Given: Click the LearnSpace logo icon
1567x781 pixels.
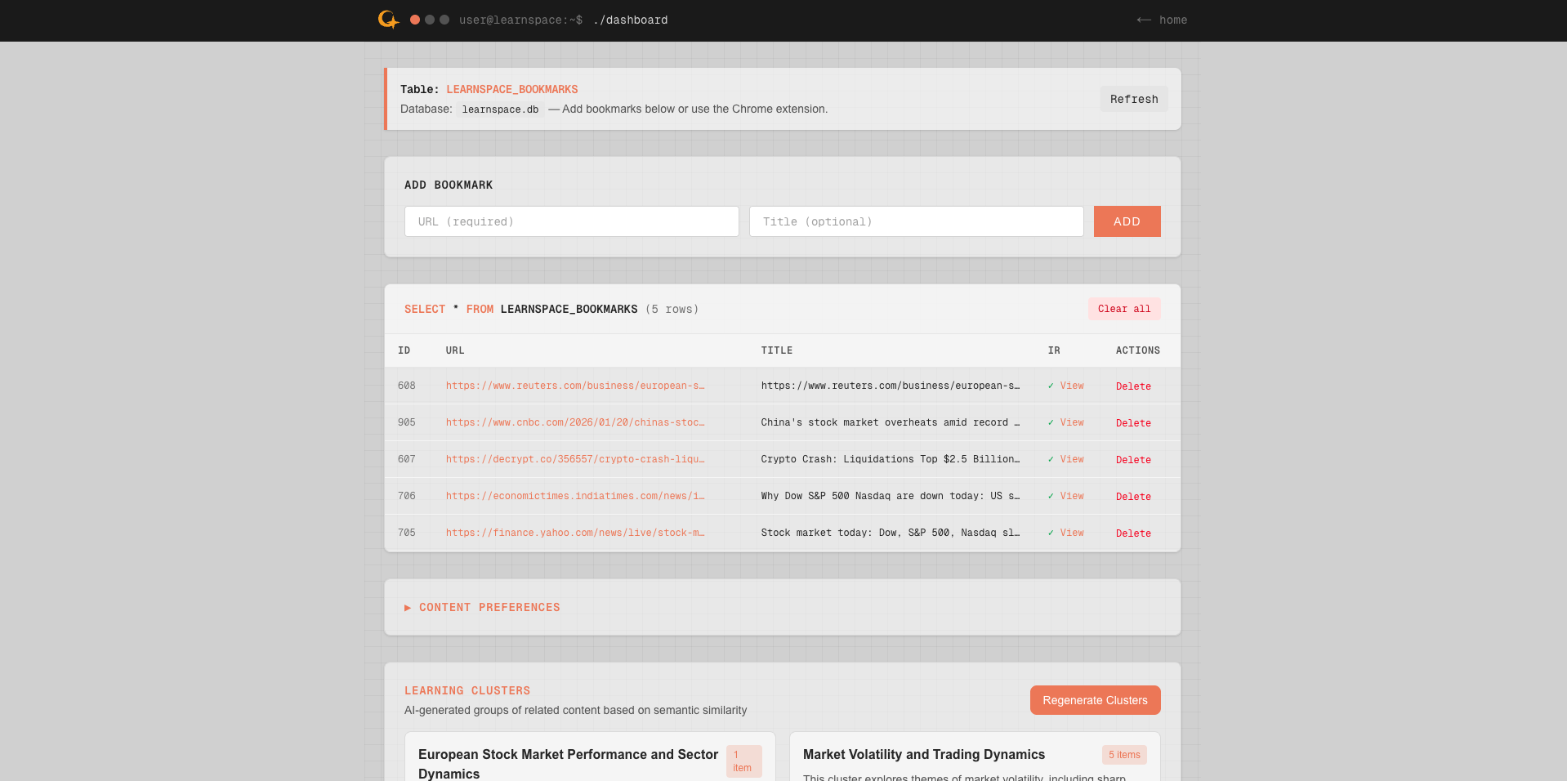Looking at the screenshot, I should [x=388, y=20].
